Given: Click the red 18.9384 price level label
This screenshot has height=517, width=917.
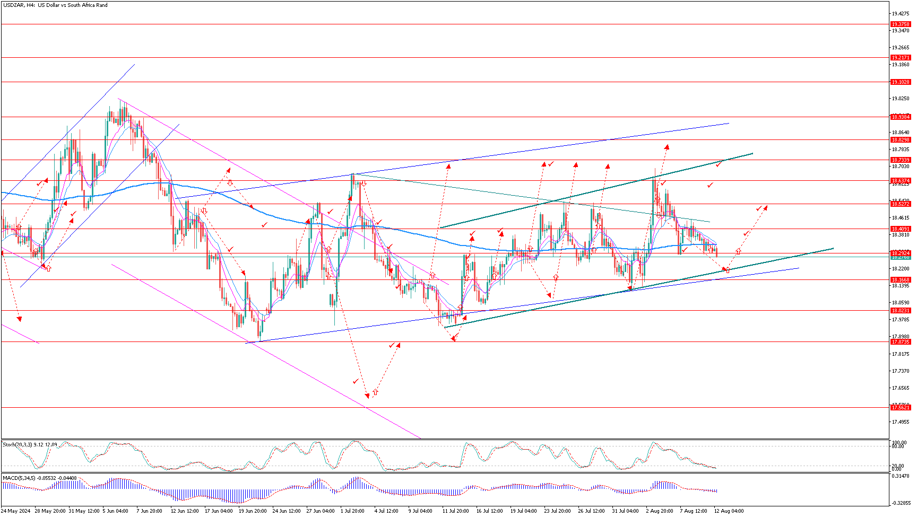Looking at the screenshot, I should pyautogui.click(x=901, y=117).
